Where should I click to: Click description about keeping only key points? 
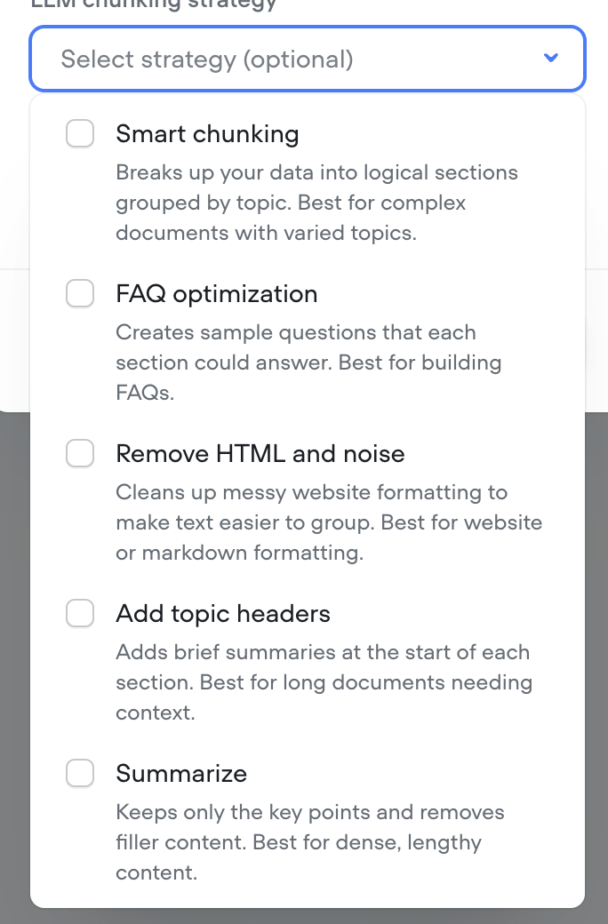pyautogui.click(x=310, y=842)
